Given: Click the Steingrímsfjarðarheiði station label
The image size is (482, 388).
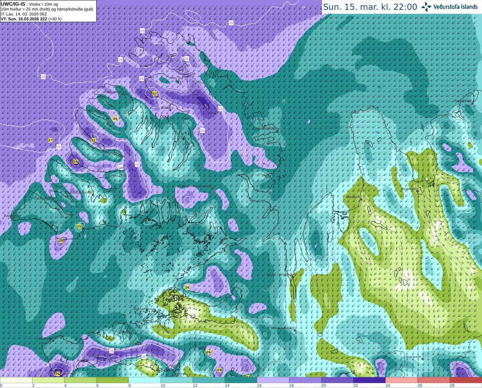Looking at the screenshot, I should pyautogui.click(x=195, y=186).
